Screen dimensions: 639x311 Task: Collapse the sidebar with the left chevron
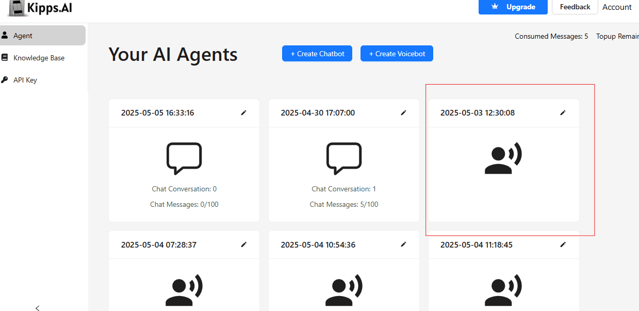pyautogui.click(x=37, y=308)
